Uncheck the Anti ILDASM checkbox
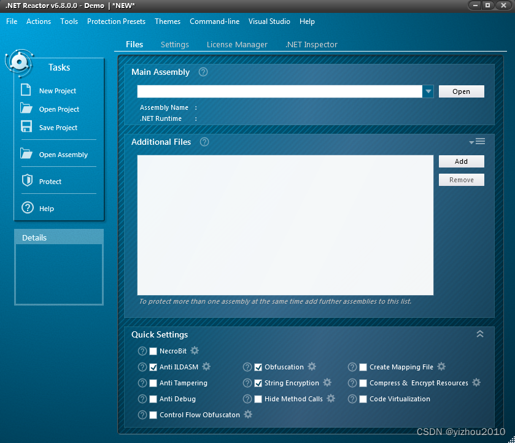The width and height of the screenshot is (515, 443). tap(153, 367)
